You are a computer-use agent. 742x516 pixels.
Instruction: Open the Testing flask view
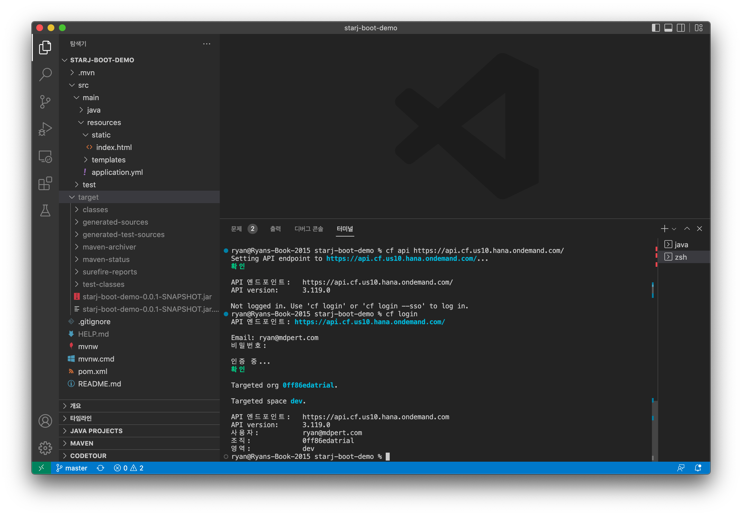[45, 210]
